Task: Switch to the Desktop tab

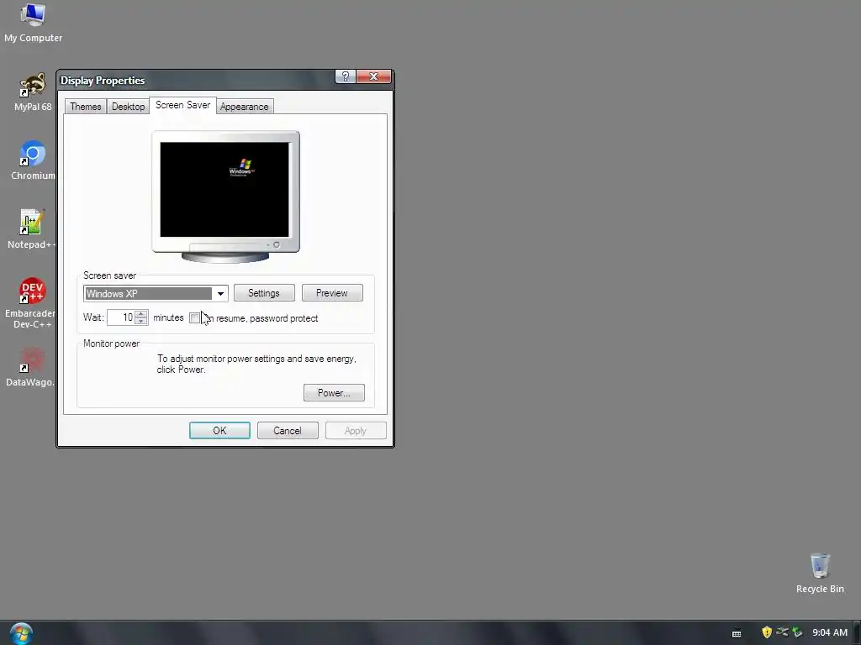Action: point(128,107)
